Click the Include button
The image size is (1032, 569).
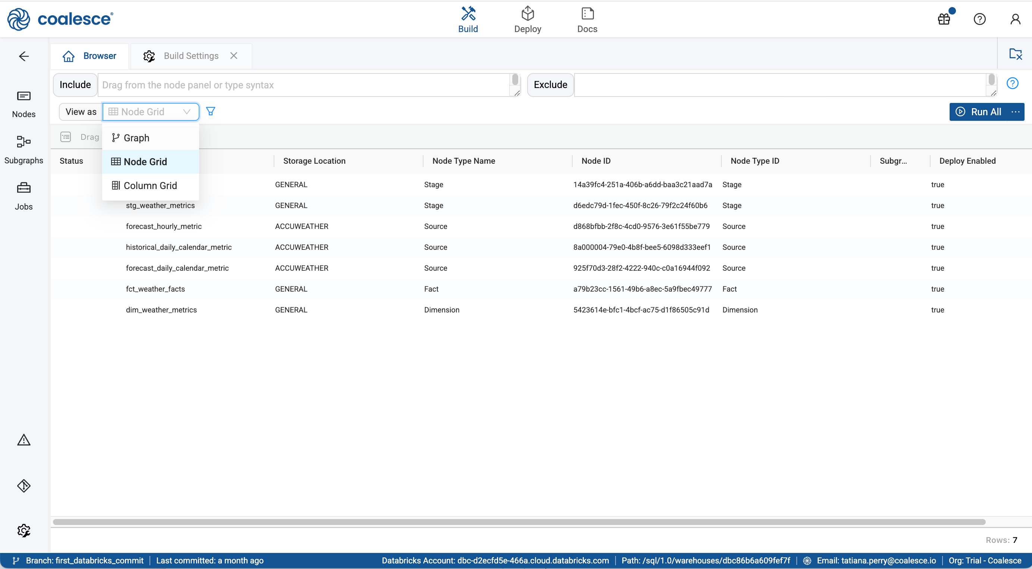75,85
